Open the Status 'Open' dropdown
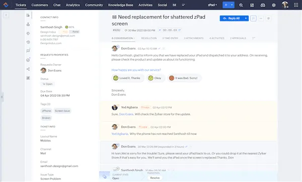 [48, 84]
